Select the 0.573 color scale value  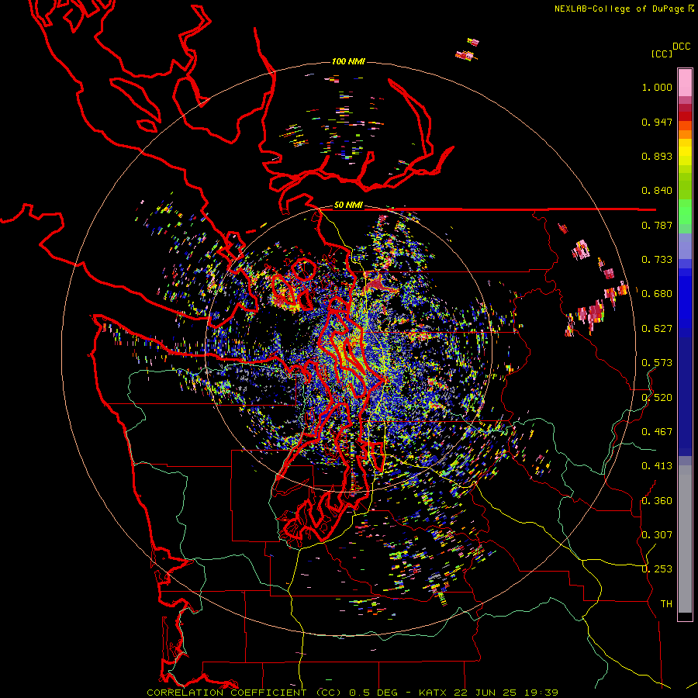(657, 363)
